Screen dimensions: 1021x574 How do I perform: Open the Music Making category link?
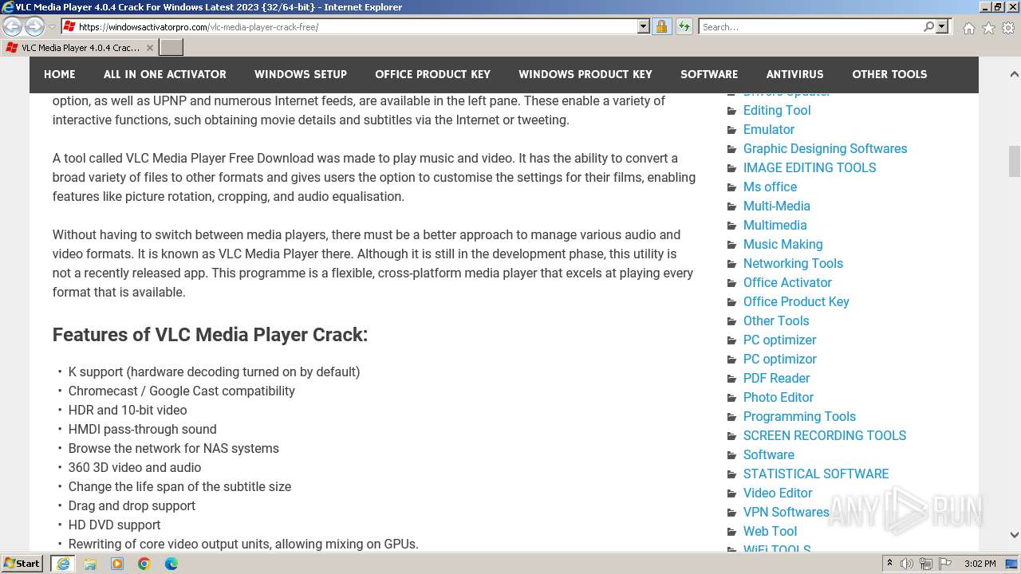click(783, 245)
